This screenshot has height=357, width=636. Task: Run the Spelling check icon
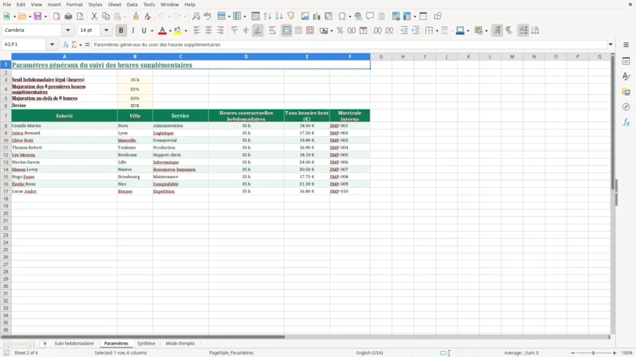click(207, 16)
